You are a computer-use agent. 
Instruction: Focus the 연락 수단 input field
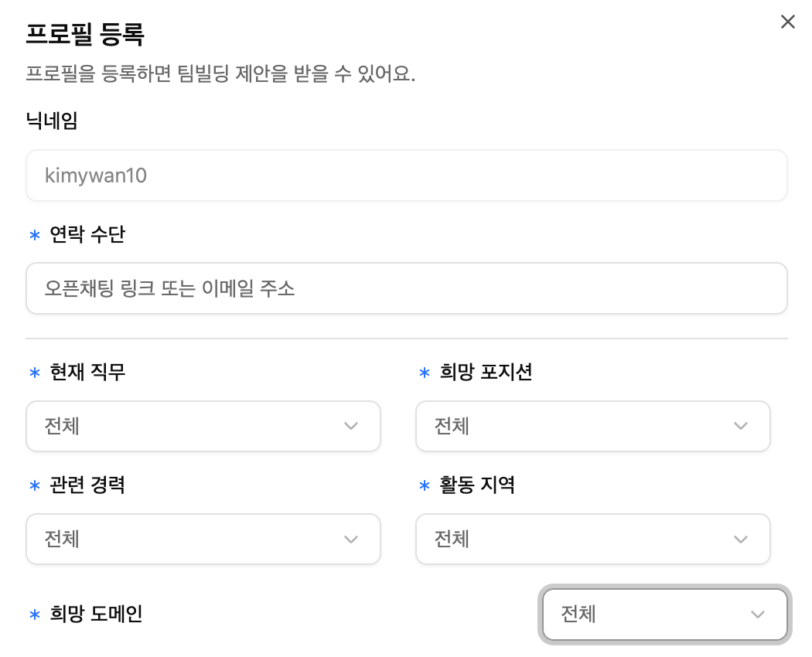[406, 289]
